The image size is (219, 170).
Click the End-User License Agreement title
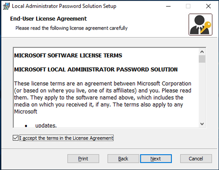pos(48,19)
